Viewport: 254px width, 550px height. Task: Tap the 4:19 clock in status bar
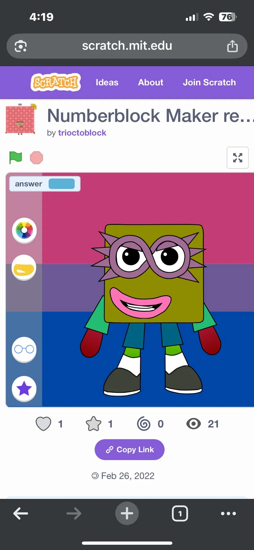[x=41, y=17]
